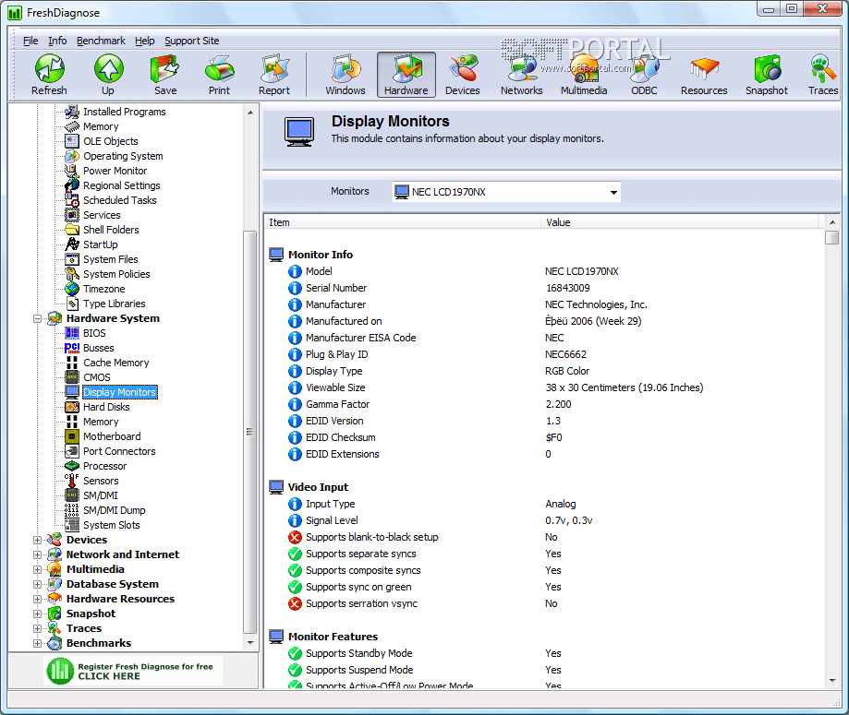Collapse the Hardware System tree node
The height and width of the screenshot is (715, 849).
pyautogui.click(x=37, y=318)
